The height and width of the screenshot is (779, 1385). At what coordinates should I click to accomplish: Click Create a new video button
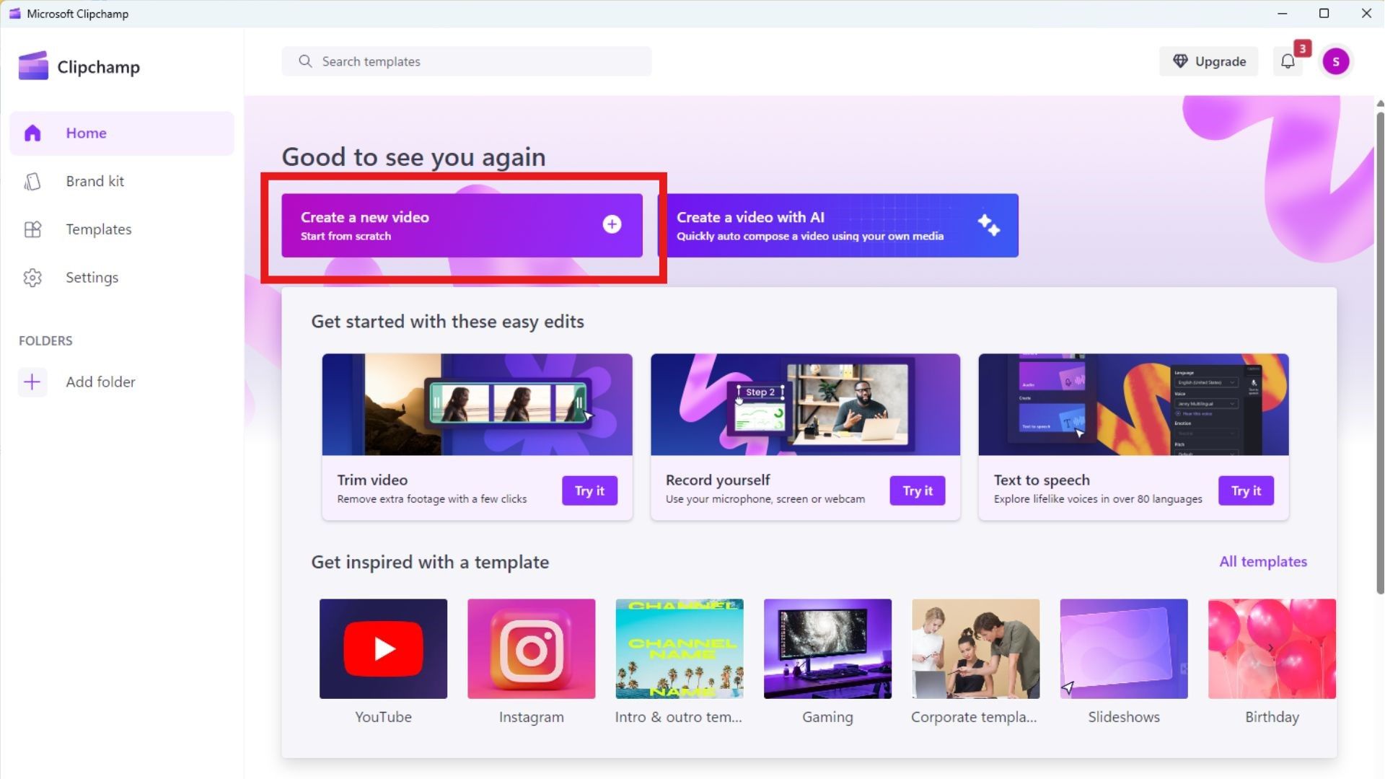coord(462,225)
